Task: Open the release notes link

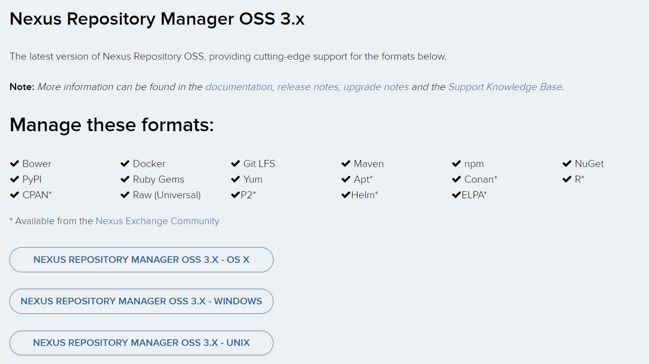Action: (x=308, y=87)
